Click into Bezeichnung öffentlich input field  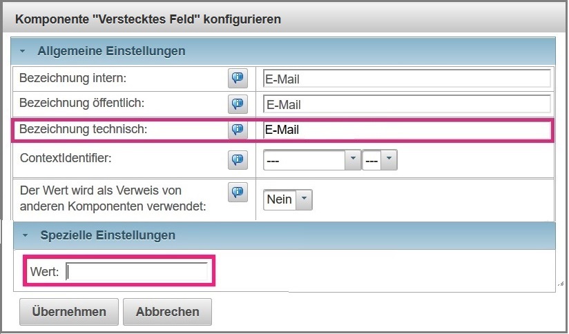(x=406, y=105)
